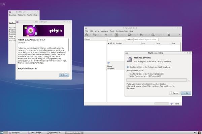Click the Mailbox setting title bar icon
Viewport: 202px width, 134px height.
point(127,53)
